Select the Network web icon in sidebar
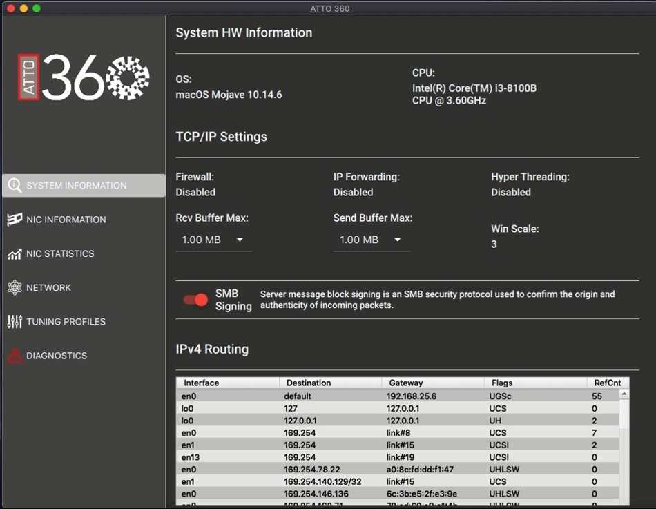Image resolution: width=656 pixels, height=509 pixels. coord(15,287)
